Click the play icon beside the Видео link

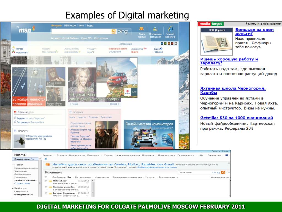tap(161, 49)
